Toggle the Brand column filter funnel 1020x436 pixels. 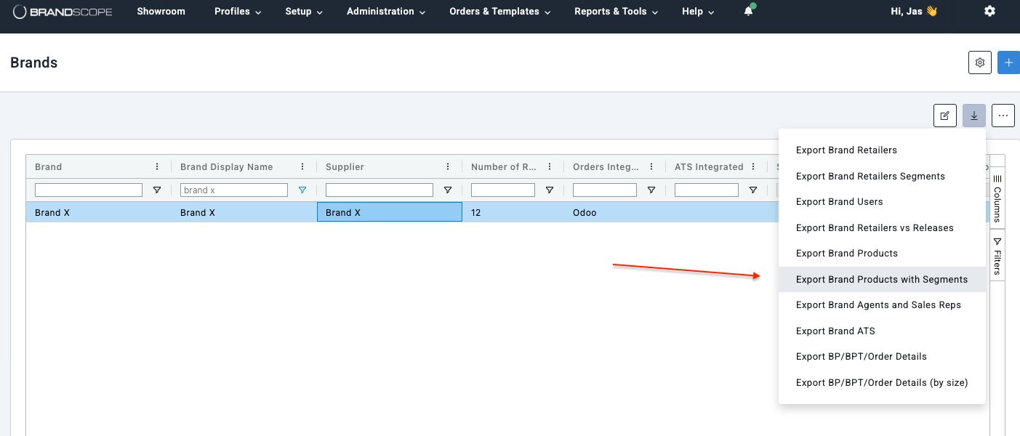[x=157, y=190]
